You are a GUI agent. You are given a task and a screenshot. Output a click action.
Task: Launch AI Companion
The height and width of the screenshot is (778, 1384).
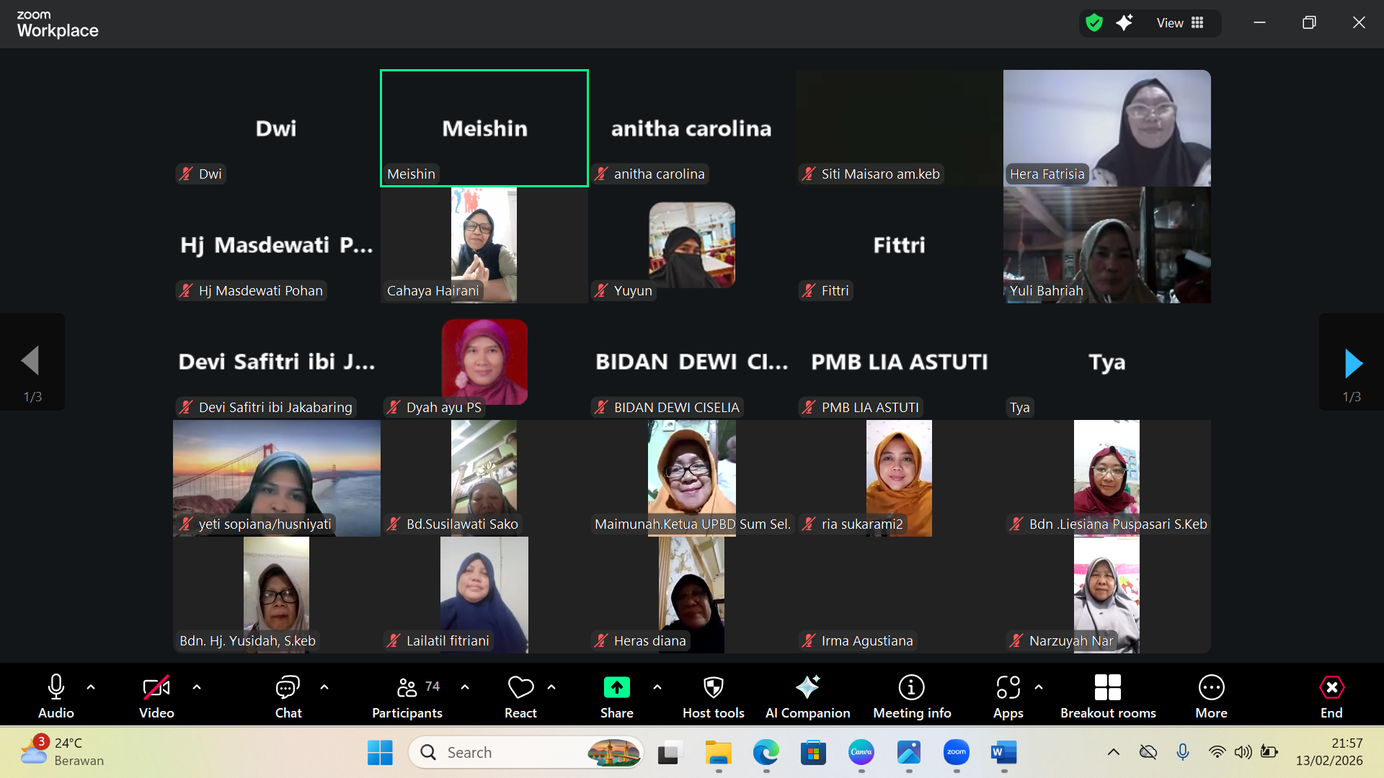tap(807, 694)
